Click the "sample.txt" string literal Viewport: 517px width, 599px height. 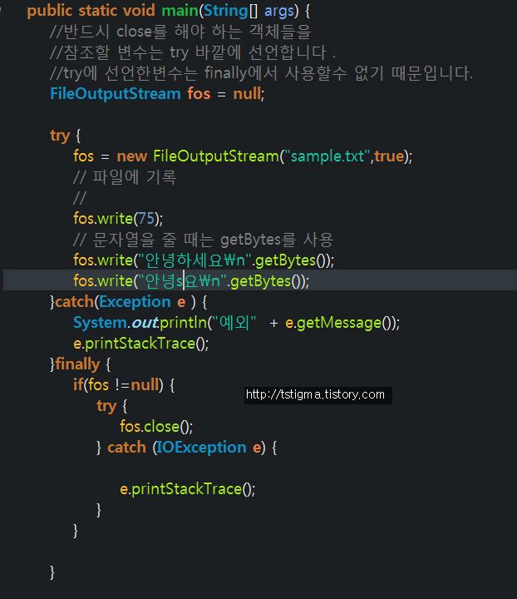(x=327, y=156)
